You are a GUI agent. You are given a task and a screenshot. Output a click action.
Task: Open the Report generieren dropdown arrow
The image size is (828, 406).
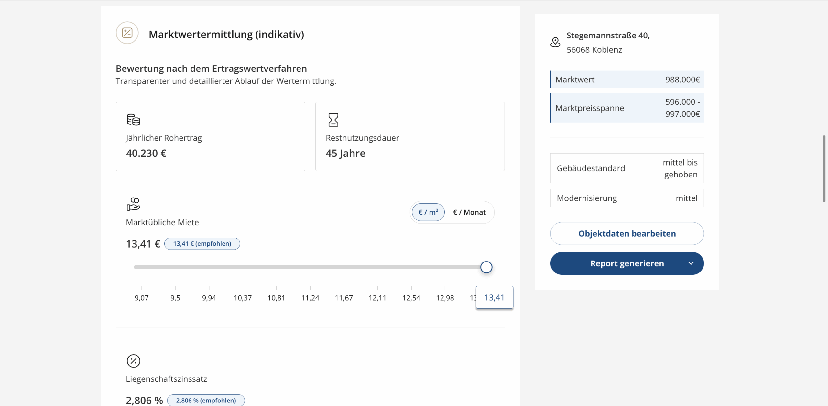click(x=691, y=263)
